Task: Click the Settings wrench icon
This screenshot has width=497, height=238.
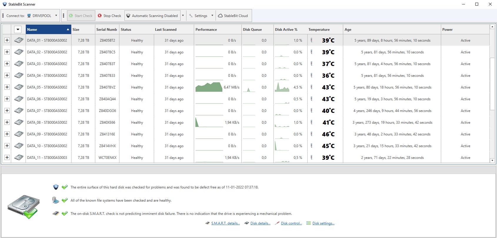Action: (x=191, y=16)
